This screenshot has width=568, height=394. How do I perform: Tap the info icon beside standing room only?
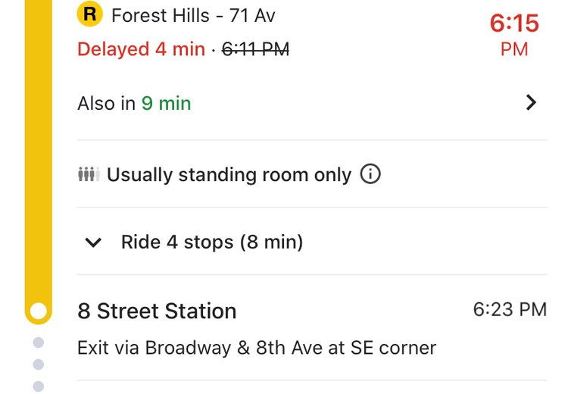tap(370, 175)
